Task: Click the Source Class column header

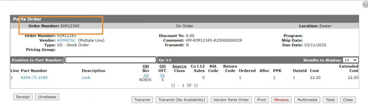Action: (179, 68)
